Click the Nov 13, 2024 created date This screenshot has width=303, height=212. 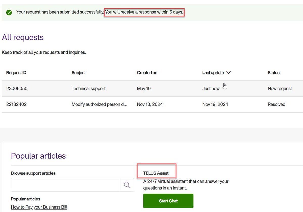(x=150, y=104)
